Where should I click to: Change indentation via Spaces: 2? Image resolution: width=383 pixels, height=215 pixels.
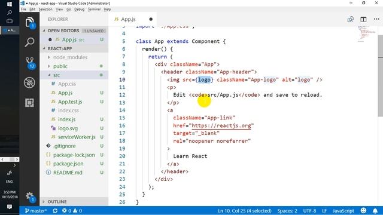pos(287,211)
